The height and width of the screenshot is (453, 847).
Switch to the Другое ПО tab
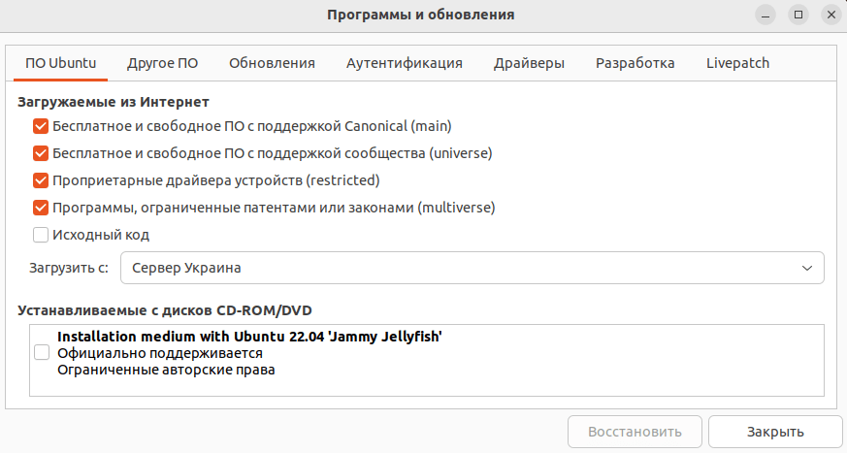pyautogui.click(x=163, y=63)
